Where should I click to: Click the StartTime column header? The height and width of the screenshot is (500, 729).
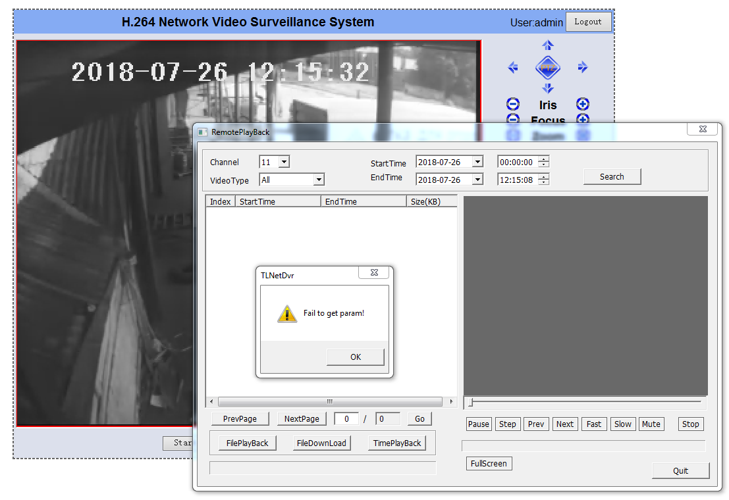click(277, 202)
